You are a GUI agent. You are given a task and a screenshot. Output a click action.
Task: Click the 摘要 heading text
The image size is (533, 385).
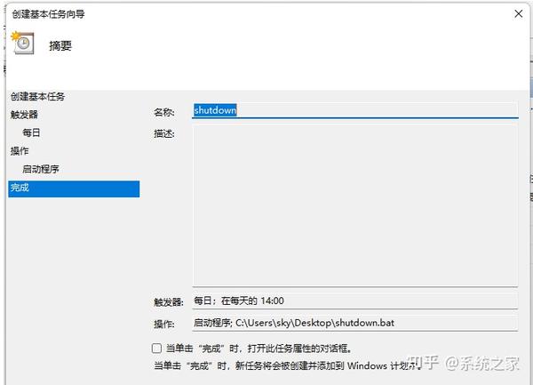click(x=60, y=46)
